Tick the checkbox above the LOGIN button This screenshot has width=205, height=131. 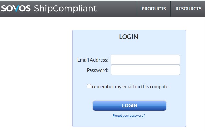point(89,86)
